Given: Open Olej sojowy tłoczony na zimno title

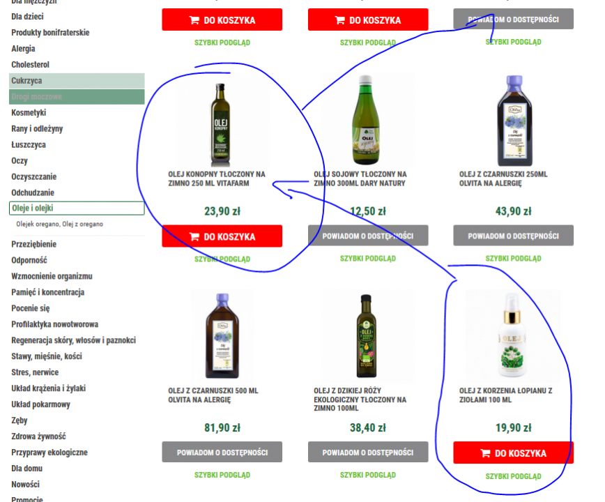Looking at the screenshot, I should (360, 178).
